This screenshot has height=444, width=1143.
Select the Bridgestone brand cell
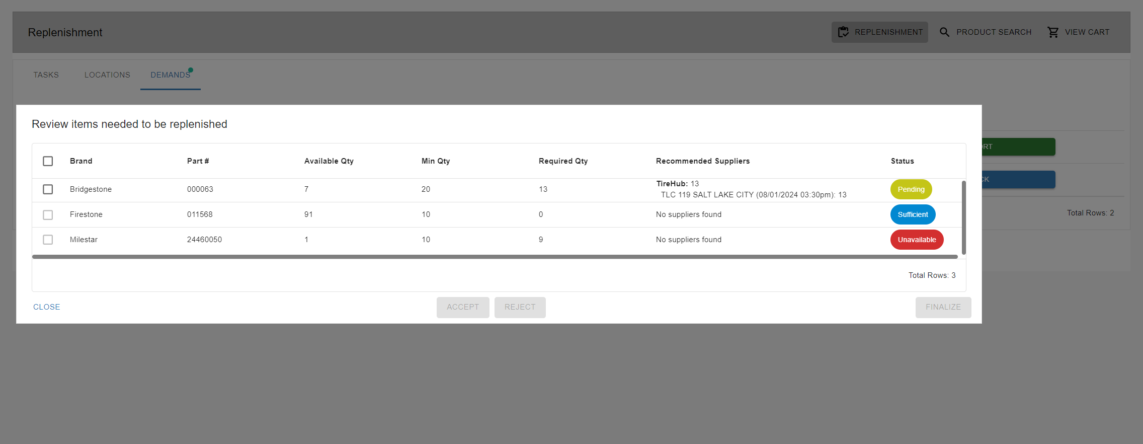[91, 189]
